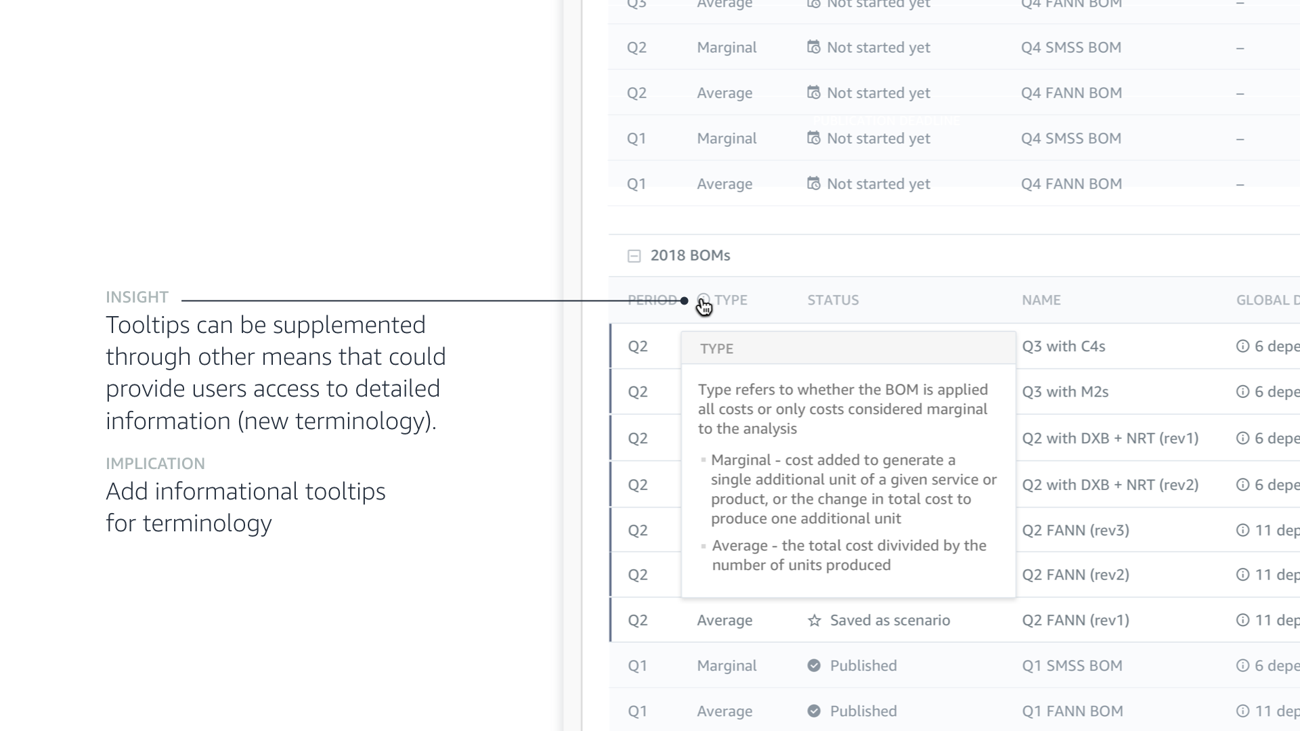Open the Q3 with C4s BOM

(x=1063, y=347)
